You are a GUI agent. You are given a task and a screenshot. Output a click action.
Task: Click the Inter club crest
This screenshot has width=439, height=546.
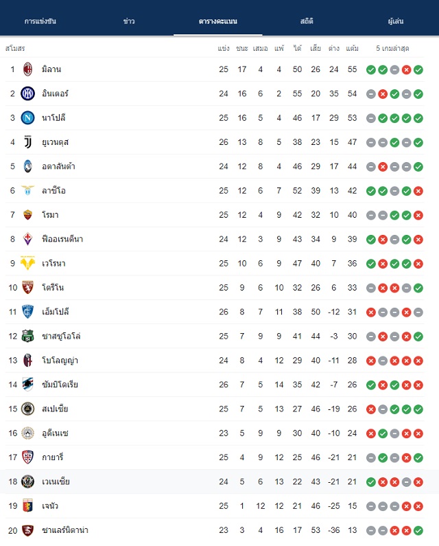coord(28,93)
